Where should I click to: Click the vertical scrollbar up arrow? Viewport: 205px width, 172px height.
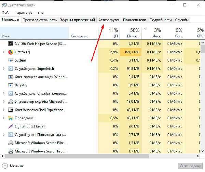pos(203,42)
